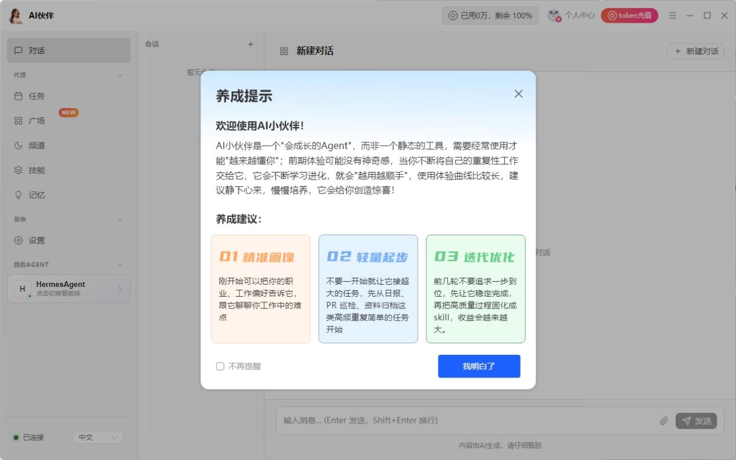Open the 技能 sidebar item

(69, 170)
